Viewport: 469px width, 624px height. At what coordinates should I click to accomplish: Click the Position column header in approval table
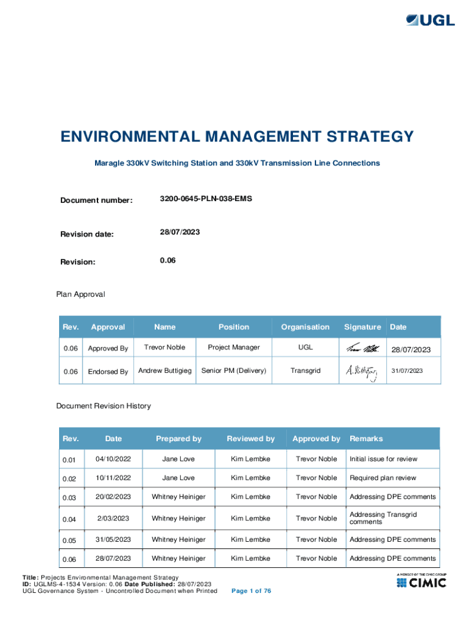(234, 327)
